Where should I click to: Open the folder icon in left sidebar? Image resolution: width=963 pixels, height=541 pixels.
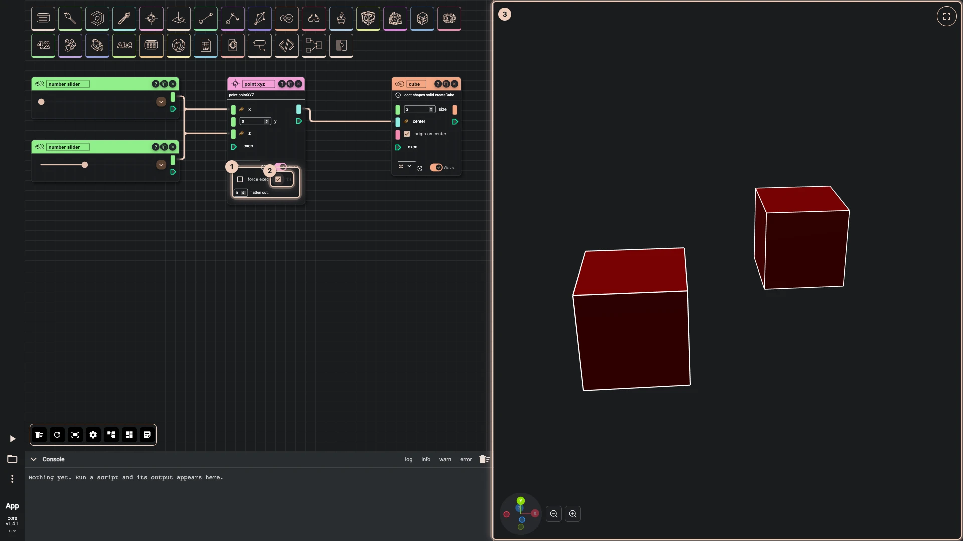[12, 459]
